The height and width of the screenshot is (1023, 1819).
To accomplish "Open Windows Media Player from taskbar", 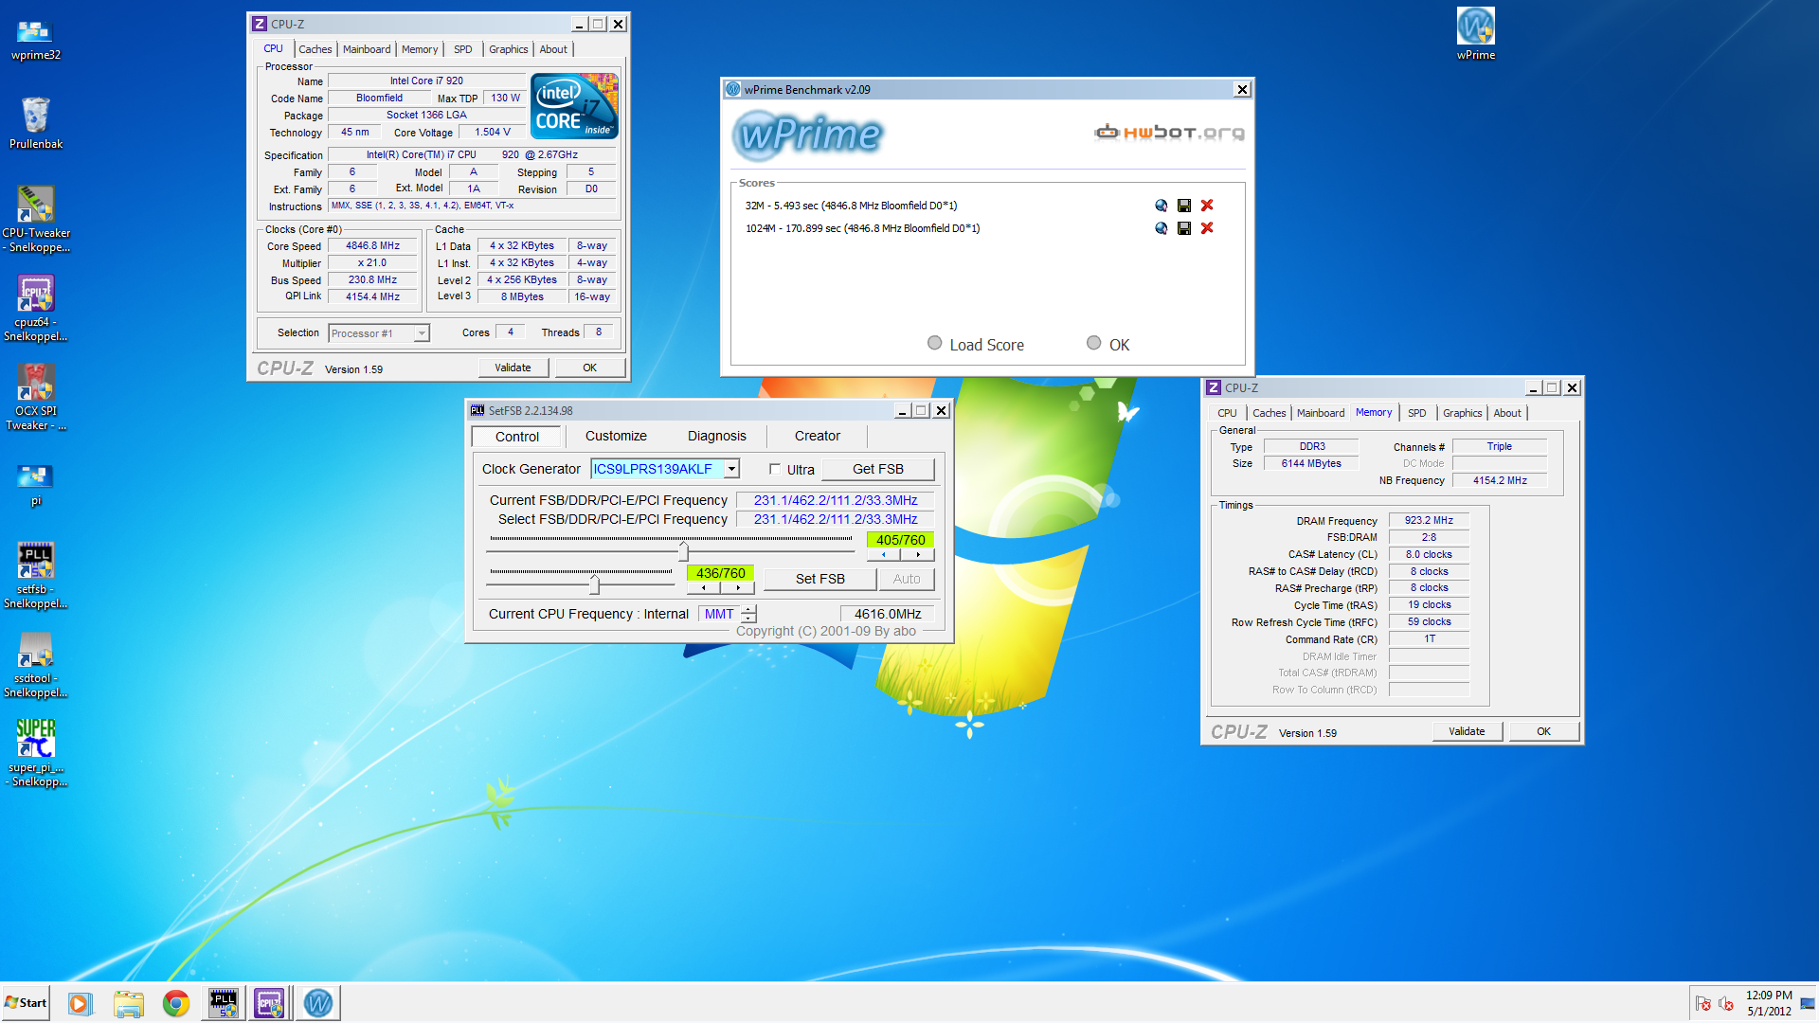I will [81, 1003].
